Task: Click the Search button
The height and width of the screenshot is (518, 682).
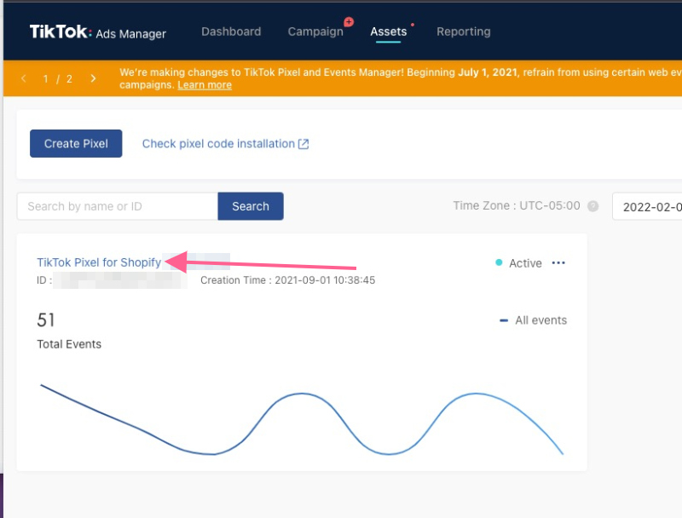Action: coord(251,206)
